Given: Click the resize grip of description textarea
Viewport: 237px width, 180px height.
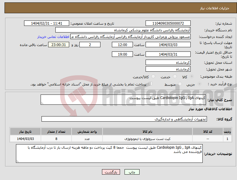Looking at the screenshot, I should (42, 103).
